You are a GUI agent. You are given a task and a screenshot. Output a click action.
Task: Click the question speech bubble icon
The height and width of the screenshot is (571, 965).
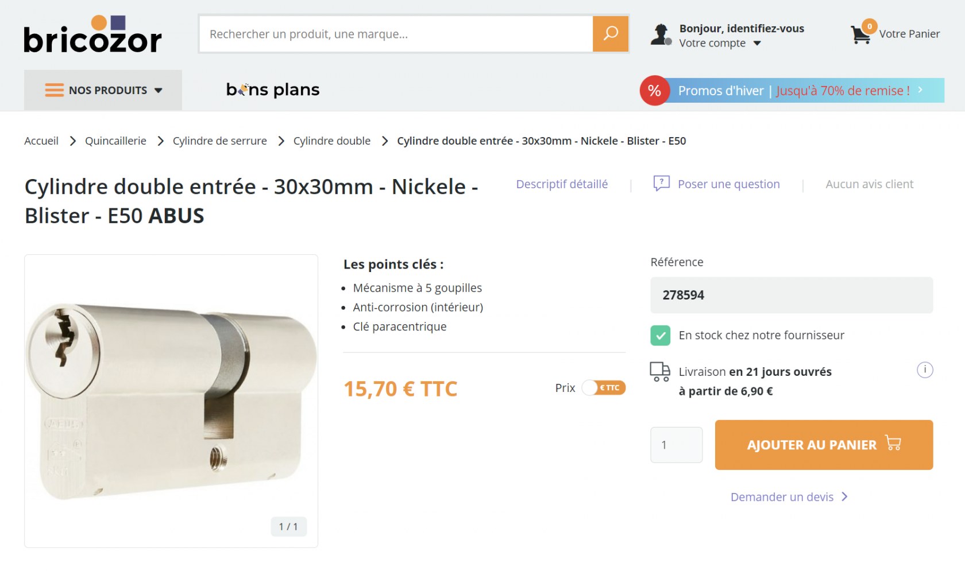coord(661,184)
